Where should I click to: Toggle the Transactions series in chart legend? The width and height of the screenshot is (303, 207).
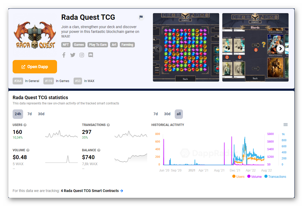point(275,177)
